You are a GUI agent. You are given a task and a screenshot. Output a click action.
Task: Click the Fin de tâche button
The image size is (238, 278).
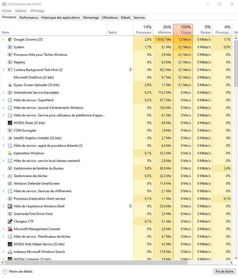click(x=224, y=272)
